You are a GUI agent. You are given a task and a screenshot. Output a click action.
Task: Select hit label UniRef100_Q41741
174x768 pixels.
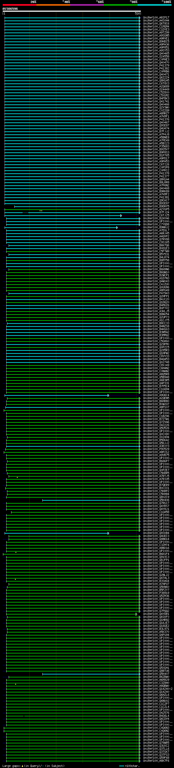point(156,101)
